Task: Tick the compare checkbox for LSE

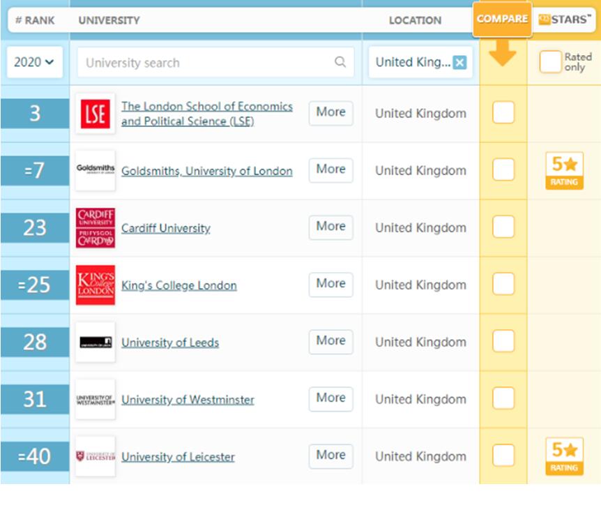Action: [x=503, y=112]
